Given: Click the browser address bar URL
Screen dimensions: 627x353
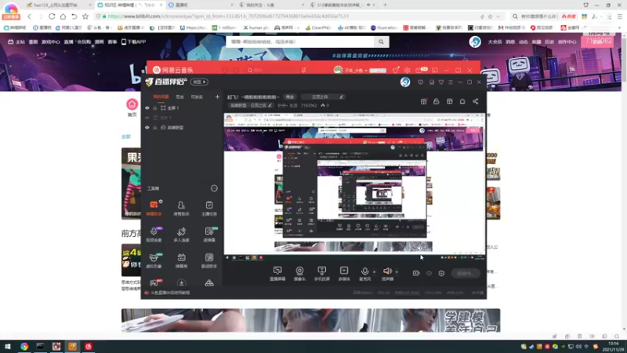Looking at the screenshot, I should (228, 16).
